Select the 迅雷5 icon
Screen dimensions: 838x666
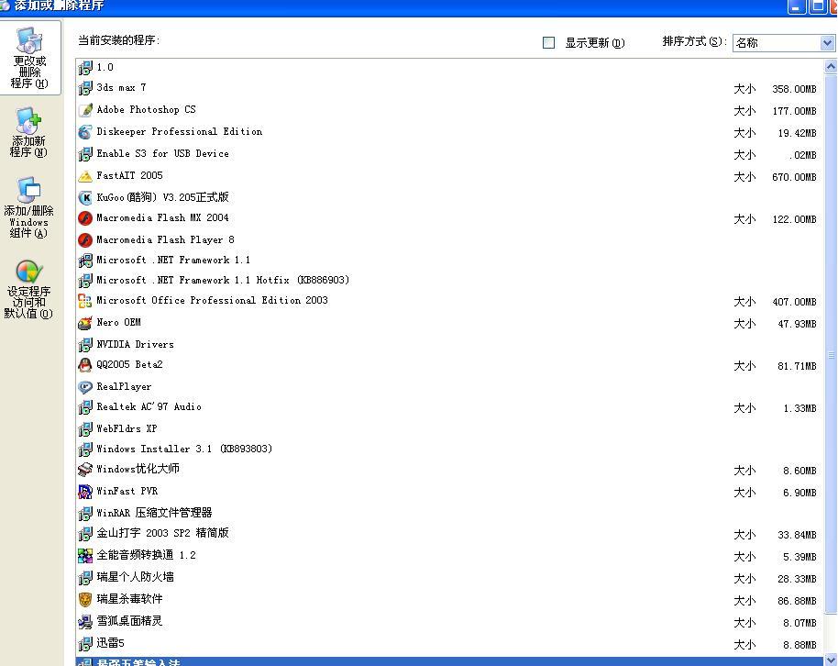85,644
